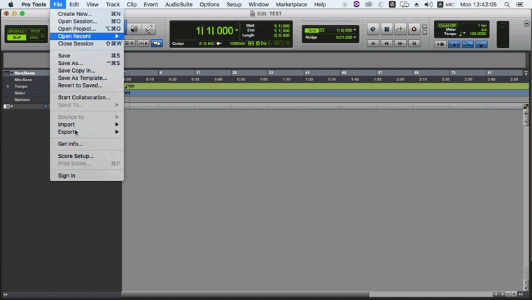Toggle the green Grid display button
The image size is (532, 300).
311,31
